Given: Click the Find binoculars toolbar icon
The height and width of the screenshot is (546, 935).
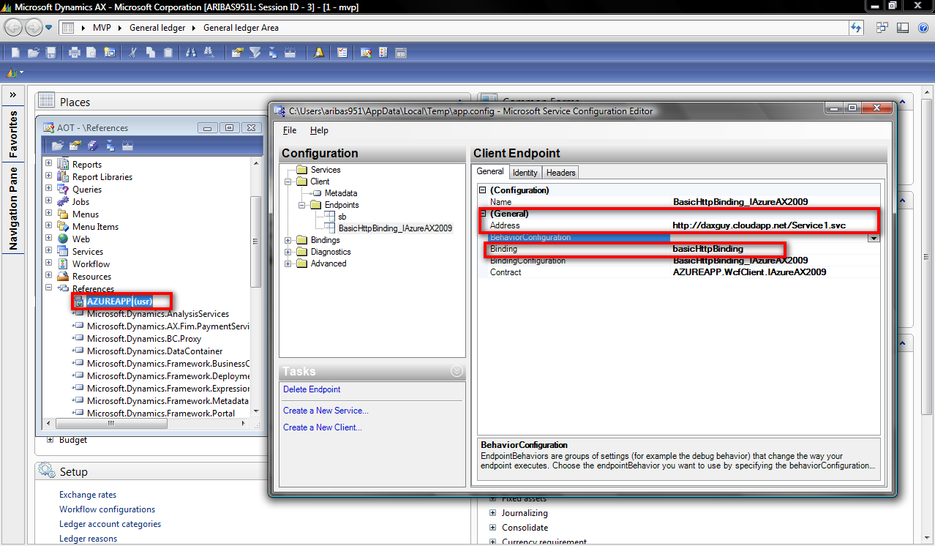Looking at the screenshot, I should coord(191,53).
